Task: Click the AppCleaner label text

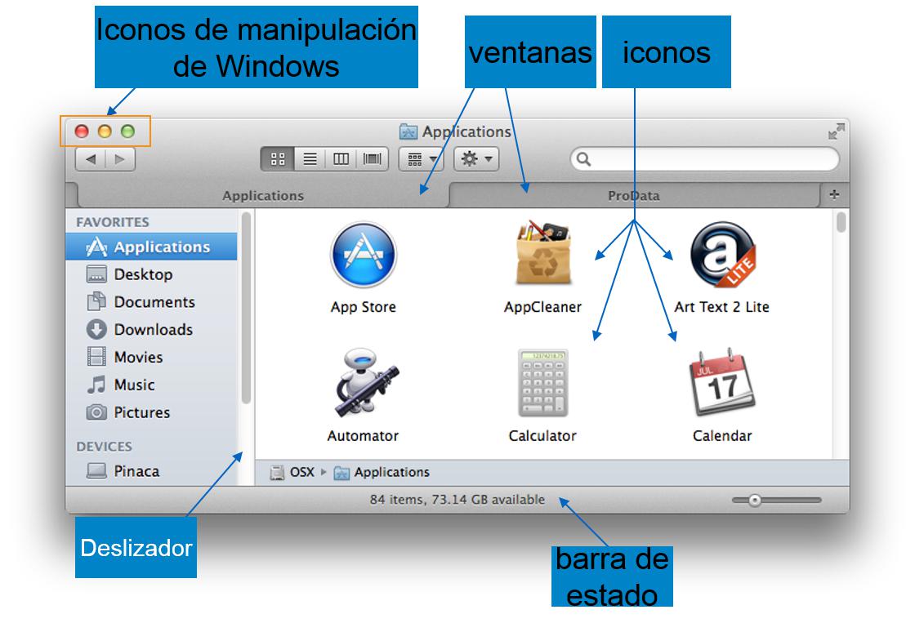Action: (542, 307)
